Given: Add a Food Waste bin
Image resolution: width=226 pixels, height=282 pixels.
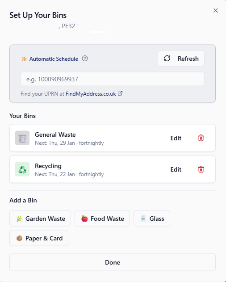Looking at the screenshot, I should [102, 219].
